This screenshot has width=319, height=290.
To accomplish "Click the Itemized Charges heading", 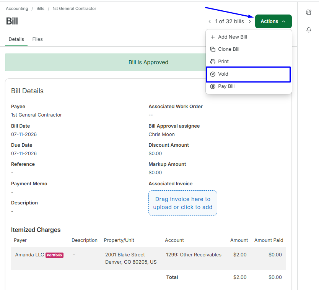I will coord(36,230).
